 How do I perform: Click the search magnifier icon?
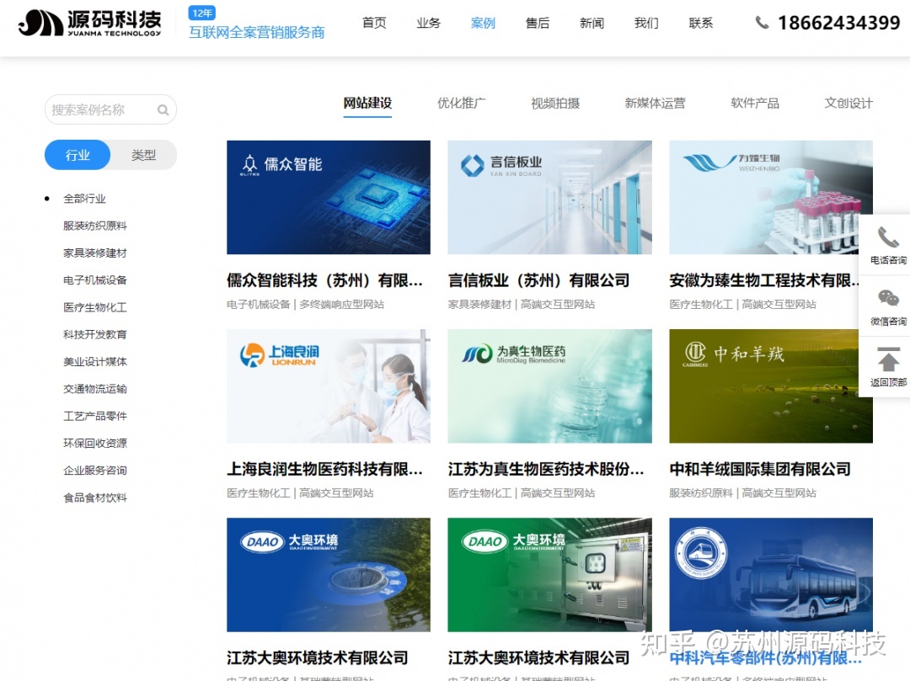(163, 109)
